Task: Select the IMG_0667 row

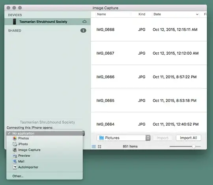Action: [x=149, y=53]
